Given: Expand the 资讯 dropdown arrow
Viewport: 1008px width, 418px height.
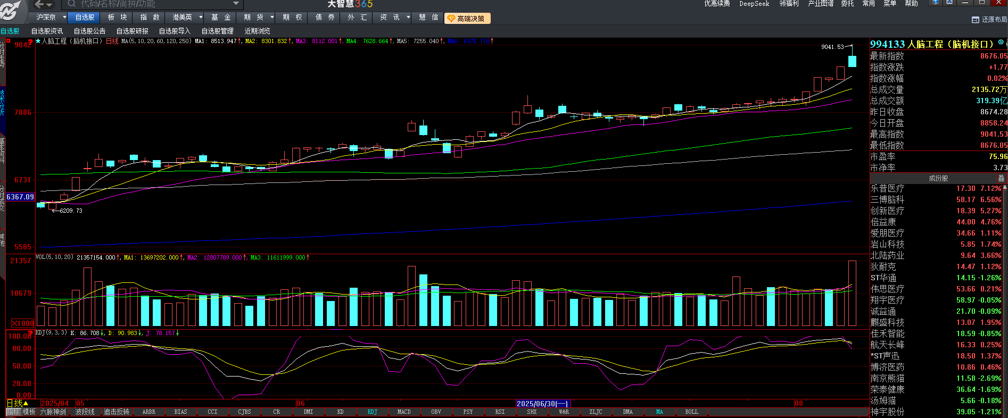Looking at the screenshot, I should pyautogui.click(x=408, y=18).
